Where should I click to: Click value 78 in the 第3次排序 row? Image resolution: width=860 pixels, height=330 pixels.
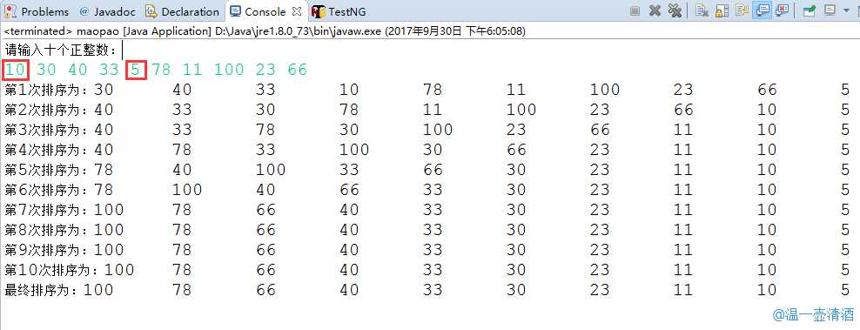[x=265, y=130]
